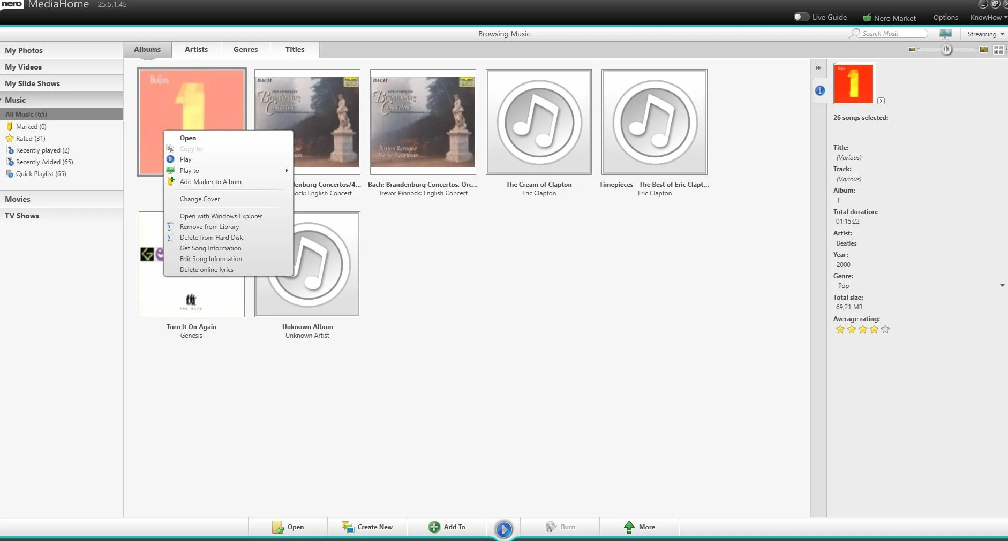Click the blue info icon in side panel
The height and width of the screenshot is (541, 1008).
pos(819,90)
